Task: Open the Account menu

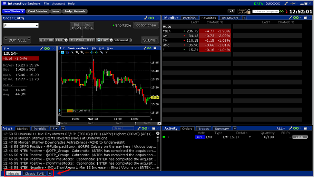Action: 58,3
